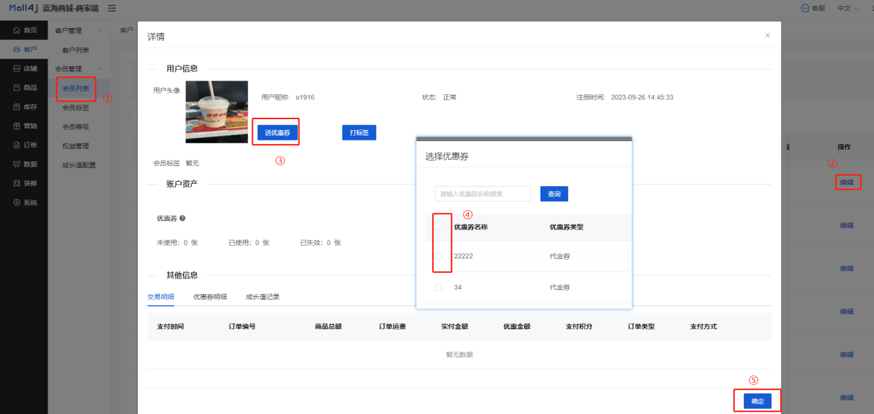Open 客服 customer service chat icon
The height and width of the screenshot is (414, 874).
(x=804, y=8)
